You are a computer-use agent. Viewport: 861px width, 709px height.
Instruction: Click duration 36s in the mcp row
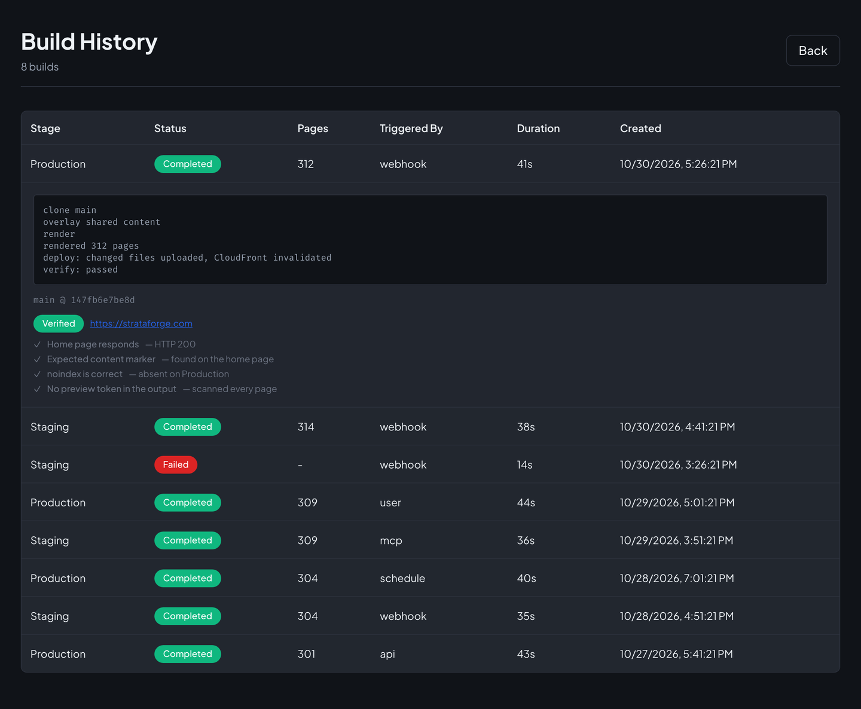(526, 540)
